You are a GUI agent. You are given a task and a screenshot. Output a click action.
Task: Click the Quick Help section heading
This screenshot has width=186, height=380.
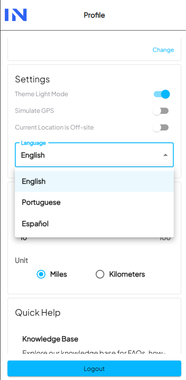coord(37,313)
